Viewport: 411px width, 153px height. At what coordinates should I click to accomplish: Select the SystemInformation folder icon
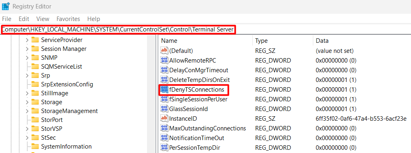click(35, 147)
